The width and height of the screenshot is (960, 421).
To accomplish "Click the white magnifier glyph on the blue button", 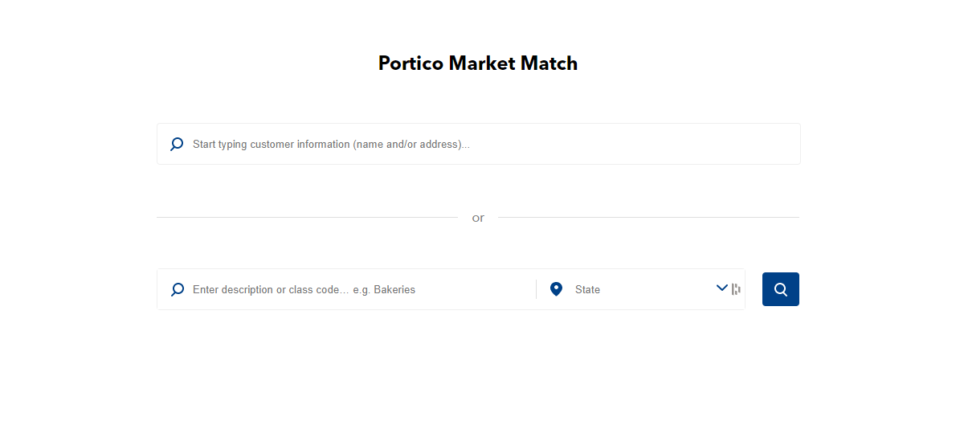I will point(780,289).
